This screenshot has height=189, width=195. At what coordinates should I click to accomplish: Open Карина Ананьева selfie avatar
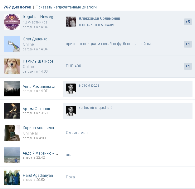click(12, 133)
